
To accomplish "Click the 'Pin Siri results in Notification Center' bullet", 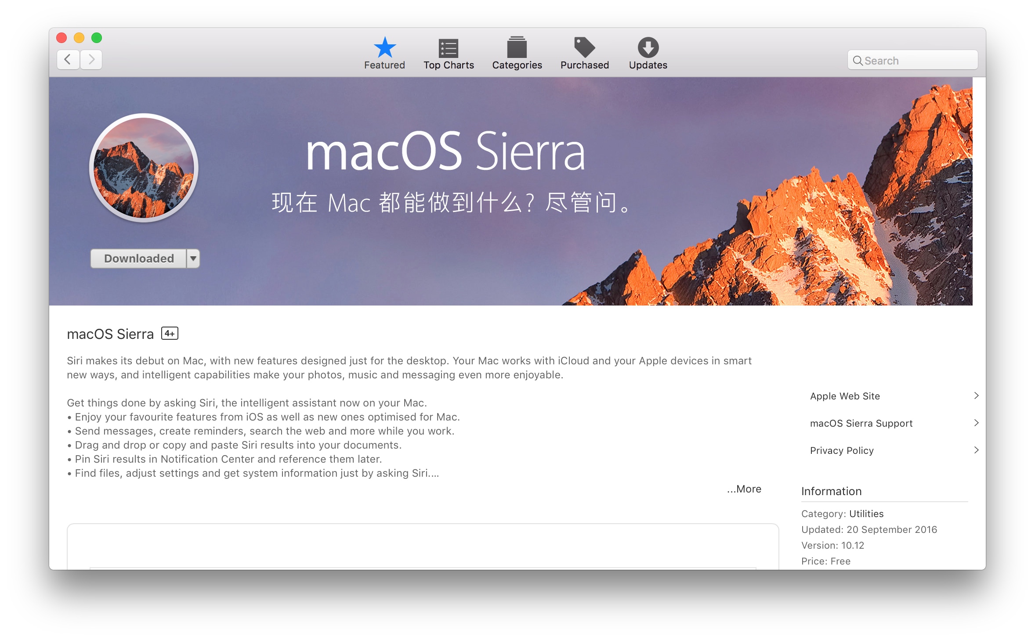I will [x=224, y=459].
